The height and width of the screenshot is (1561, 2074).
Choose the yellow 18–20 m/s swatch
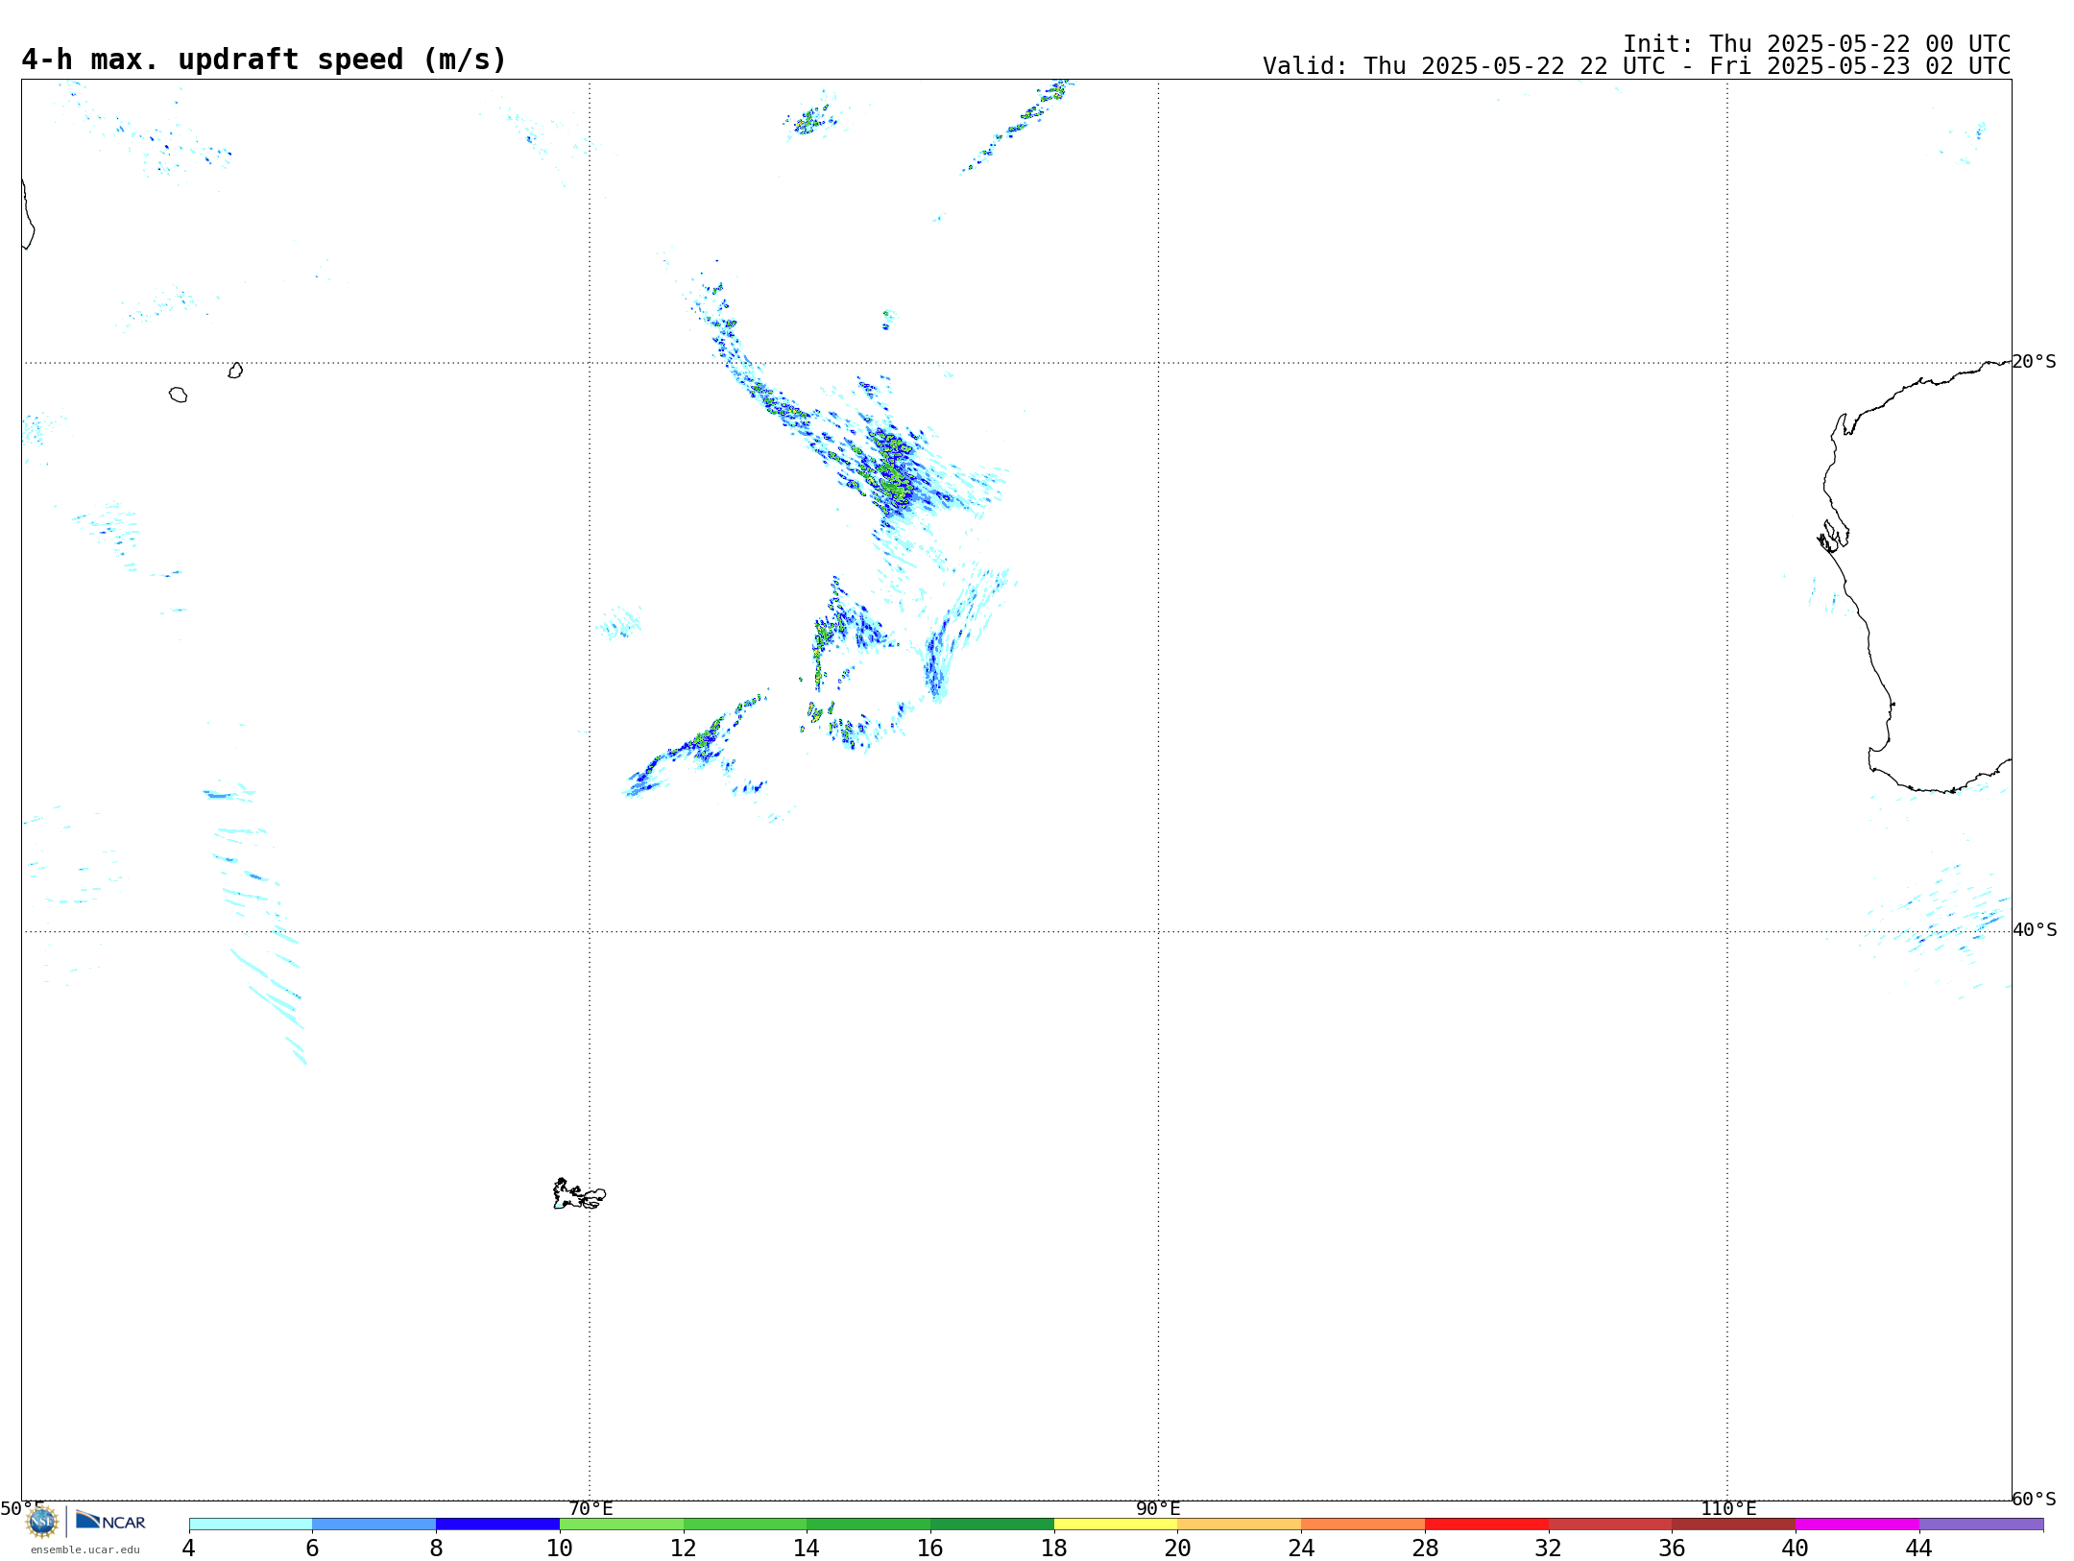1116,1524
